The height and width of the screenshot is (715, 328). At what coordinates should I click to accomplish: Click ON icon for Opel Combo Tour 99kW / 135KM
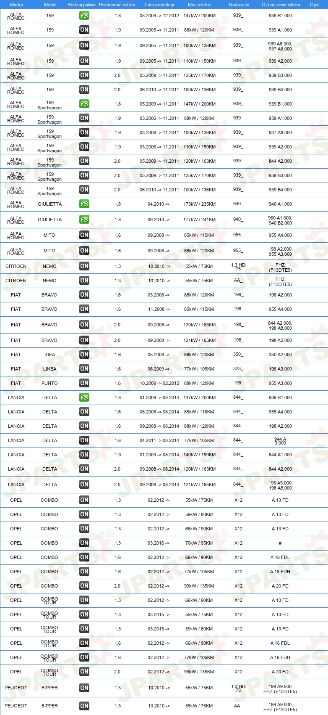tap(84, 672)
